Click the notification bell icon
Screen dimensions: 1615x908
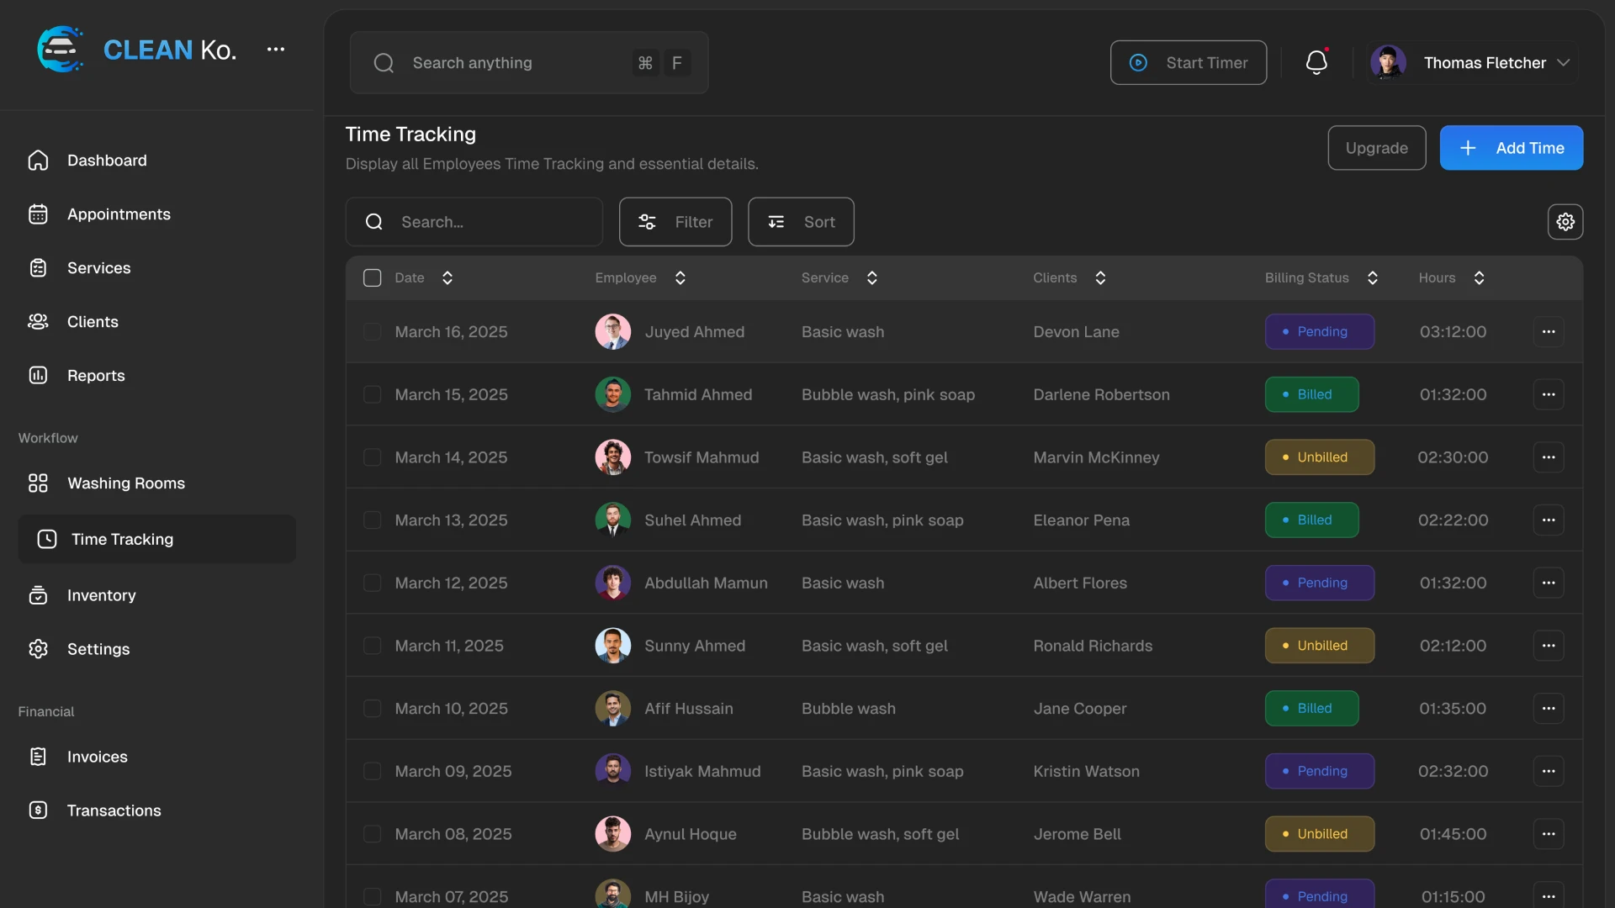tap(1316, 62)
